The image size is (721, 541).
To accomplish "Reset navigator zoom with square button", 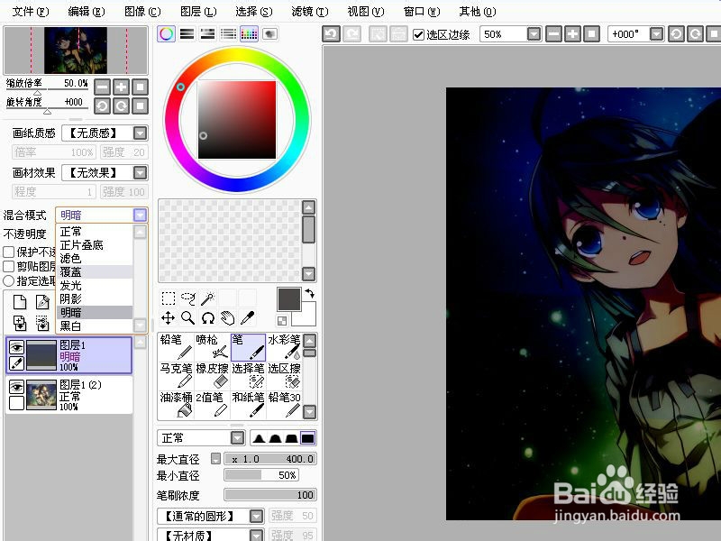I will pyautogui.click(x=141, y=87).
